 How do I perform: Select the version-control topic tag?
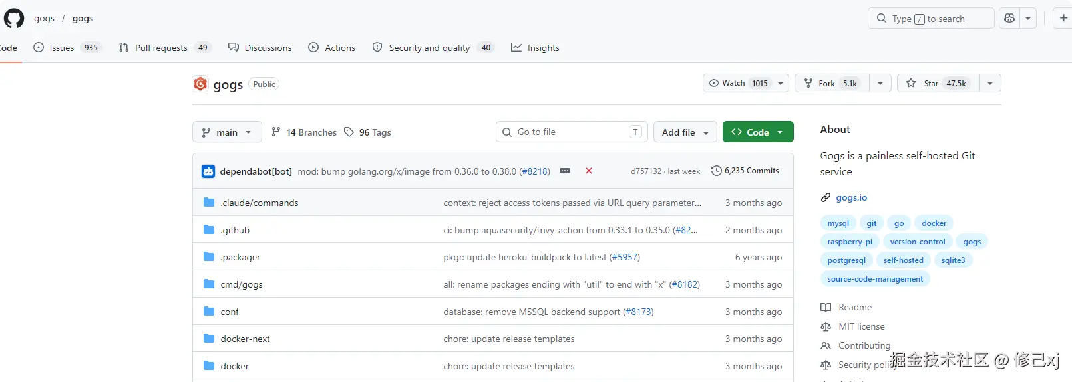click(x=918, y=242)
